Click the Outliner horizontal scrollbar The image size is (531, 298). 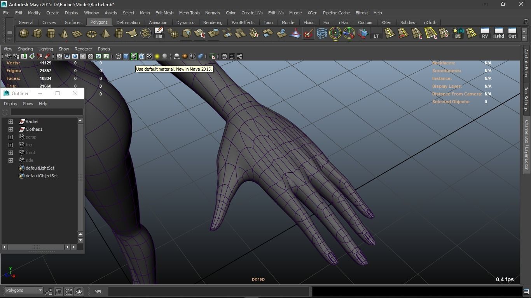[x=36, y=247]
